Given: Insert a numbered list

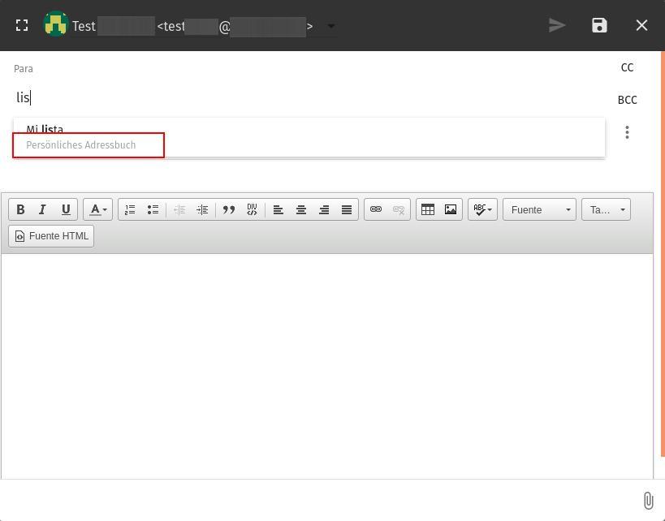Looking at the screenshot, I should point(130,209).
